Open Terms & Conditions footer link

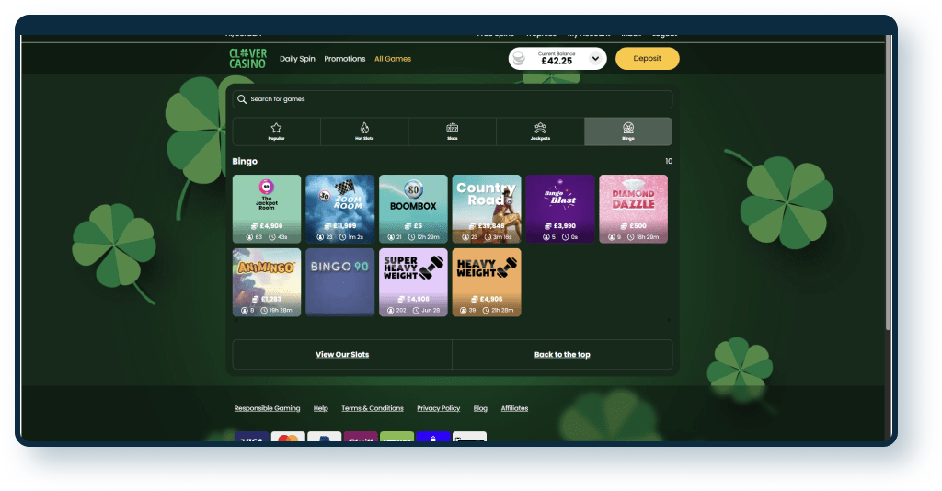click(373, 408)
